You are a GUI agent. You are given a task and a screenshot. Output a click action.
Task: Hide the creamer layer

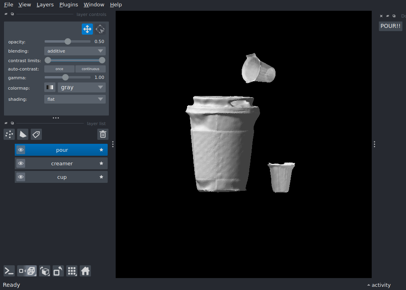[x=21, y=163]
